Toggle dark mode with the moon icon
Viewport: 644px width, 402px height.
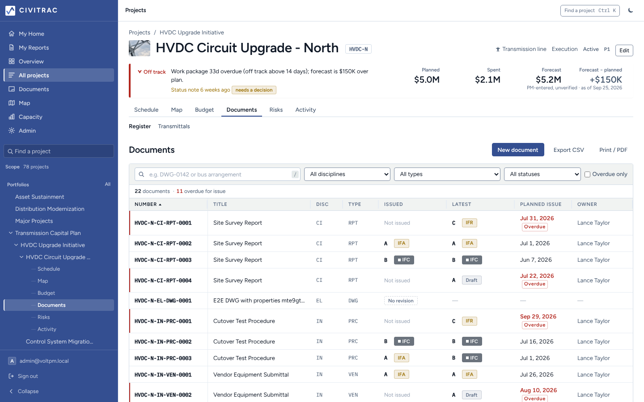click(631, 10)
